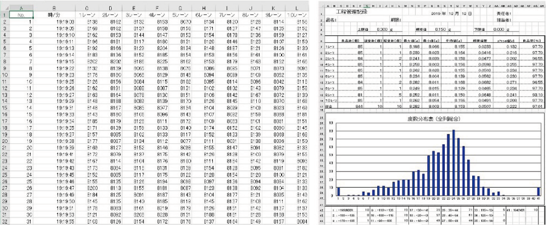Select row header 10 in the left sheet

coord(5,75)
